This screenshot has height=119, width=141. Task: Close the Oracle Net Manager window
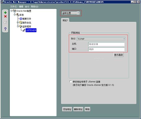coord(138,2)
